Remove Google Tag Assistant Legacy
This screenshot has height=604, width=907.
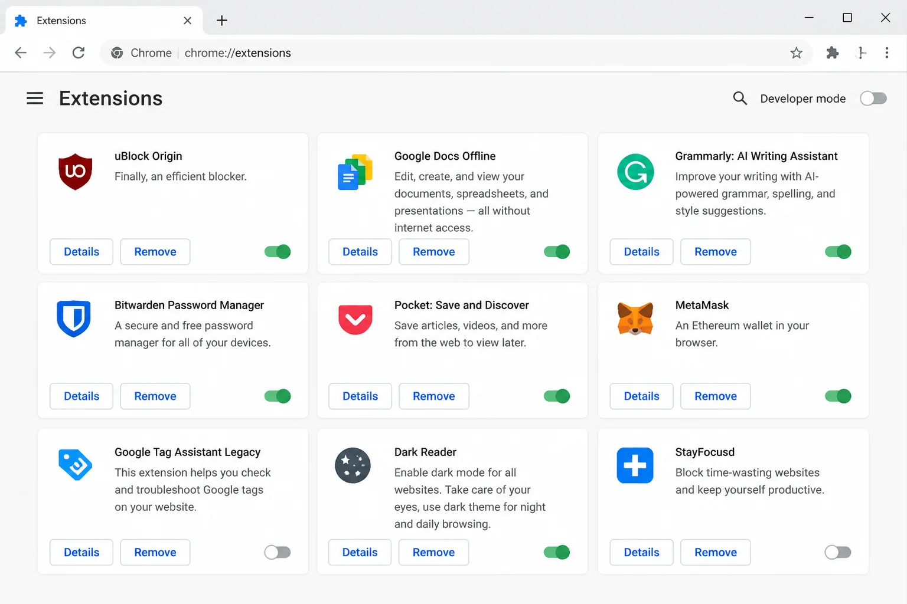click(x=155, y=552)
